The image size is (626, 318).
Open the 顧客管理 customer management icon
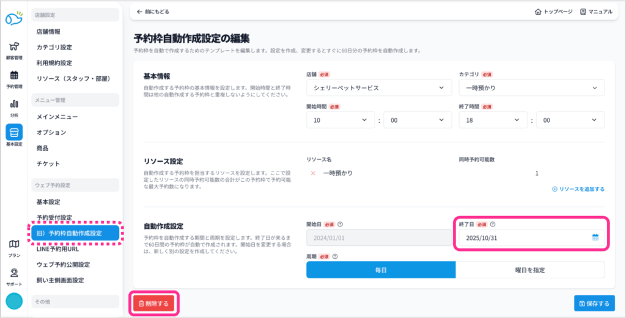(13, 48)
